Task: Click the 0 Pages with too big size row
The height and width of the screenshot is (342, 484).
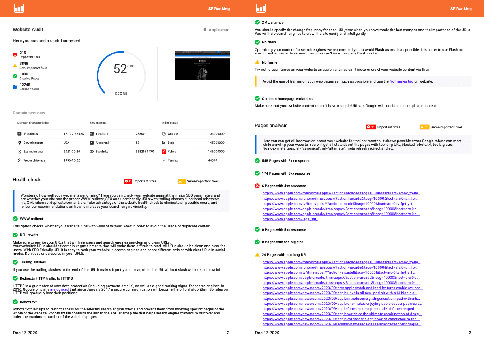Action: click(279, 242)
